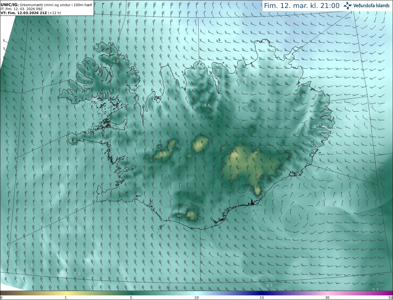Click the 2.7 value on Hofsjökull
This screenshot has width=393, height=300.
pyautogui.click(x=199, y=145)
